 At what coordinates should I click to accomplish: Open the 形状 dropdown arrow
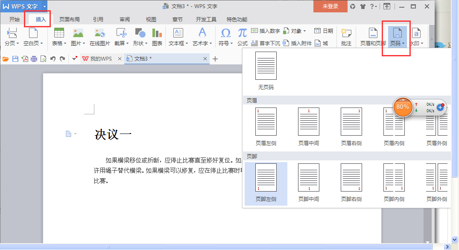click(x=146, y=43)
